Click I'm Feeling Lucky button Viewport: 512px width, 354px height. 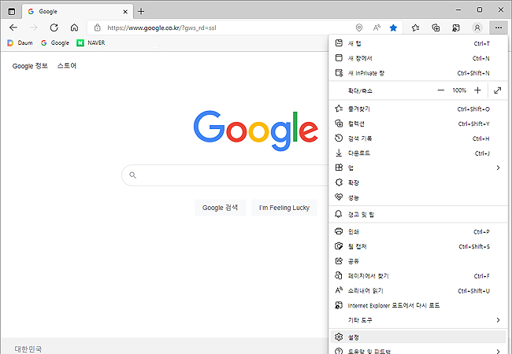[284, 208]
